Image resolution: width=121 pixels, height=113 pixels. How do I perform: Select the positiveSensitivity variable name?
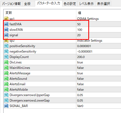pyautogui.click(x=22, y=46)
